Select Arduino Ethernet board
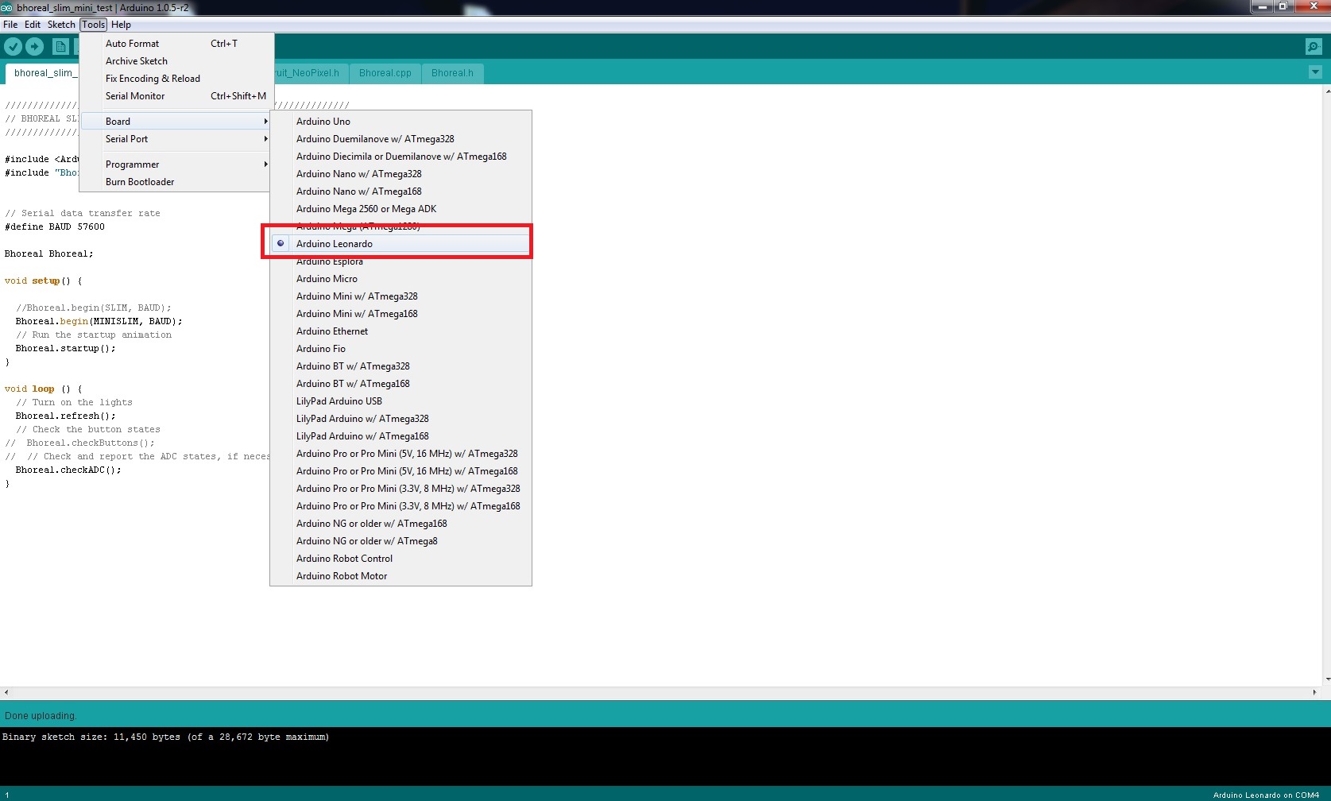1331x801 pixels. (x=401, y=331)
